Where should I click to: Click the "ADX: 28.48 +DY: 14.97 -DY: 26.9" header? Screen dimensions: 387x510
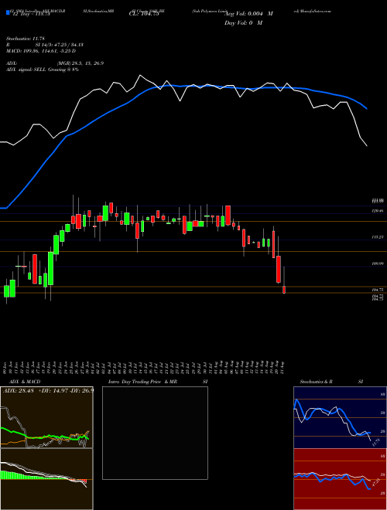[49, 390]
